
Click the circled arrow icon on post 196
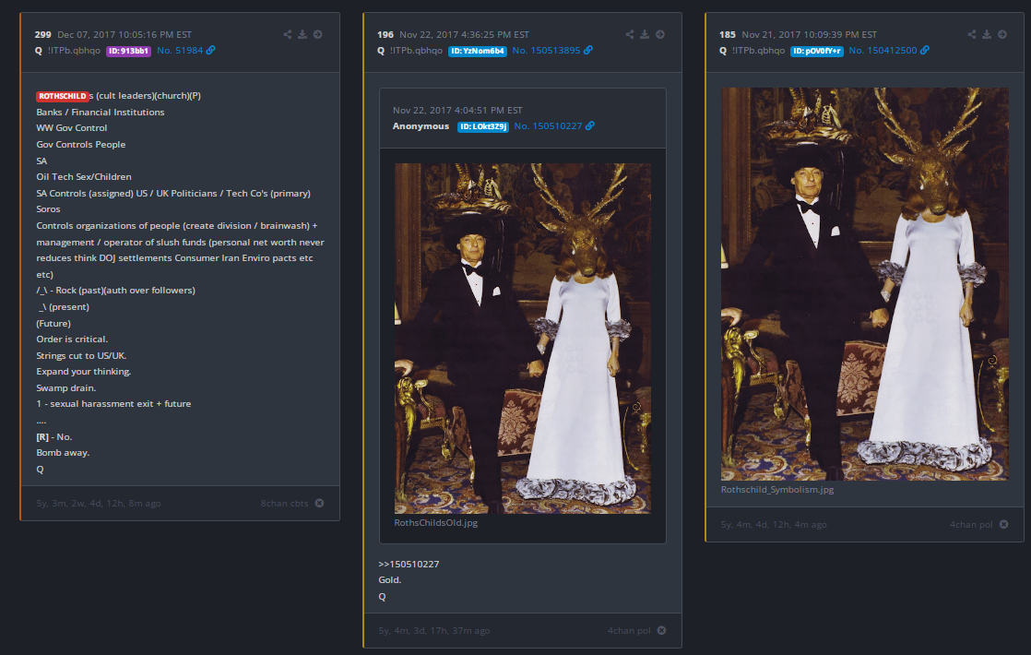pos(660,34)
